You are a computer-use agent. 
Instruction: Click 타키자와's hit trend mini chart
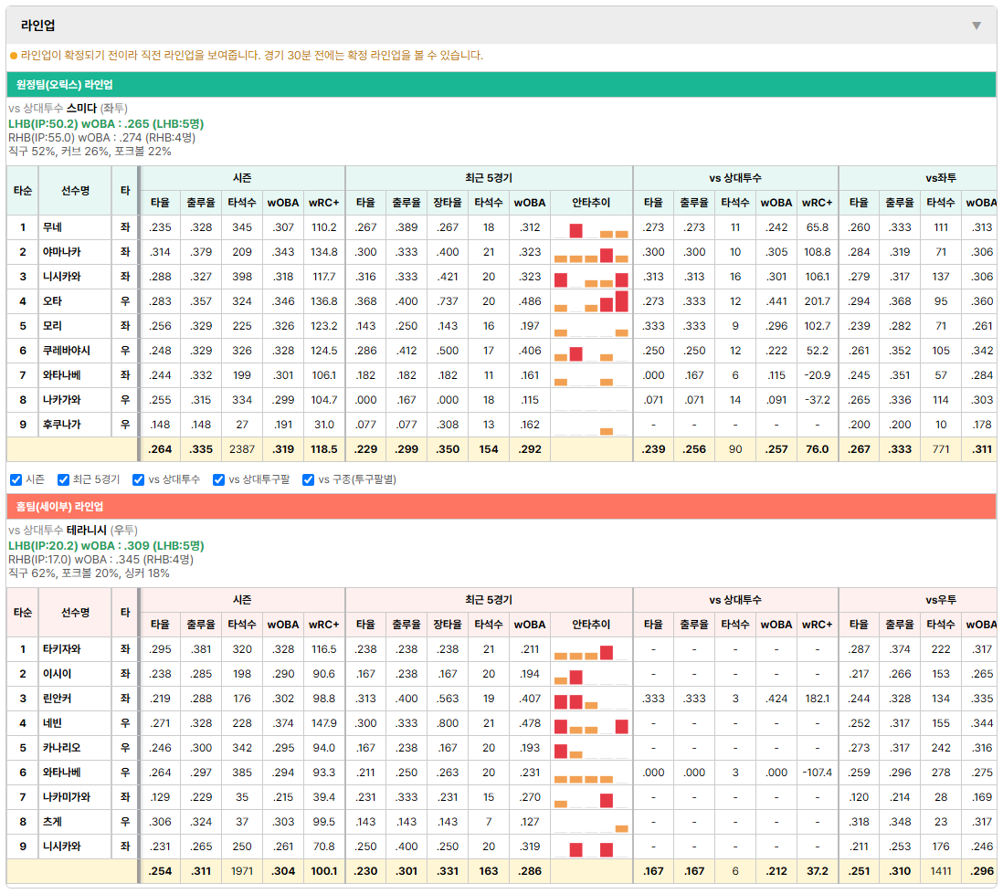[x=591, y=649]
